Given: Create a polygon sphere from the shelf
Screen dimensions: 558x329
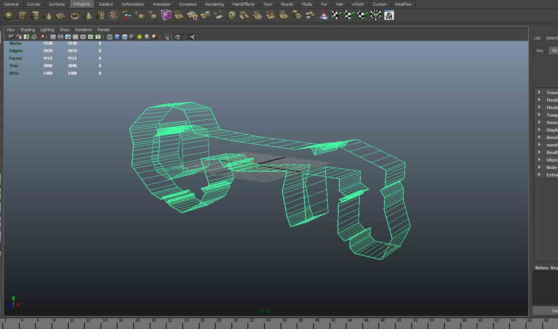Looking at the screenshot, I should (9, 15).
